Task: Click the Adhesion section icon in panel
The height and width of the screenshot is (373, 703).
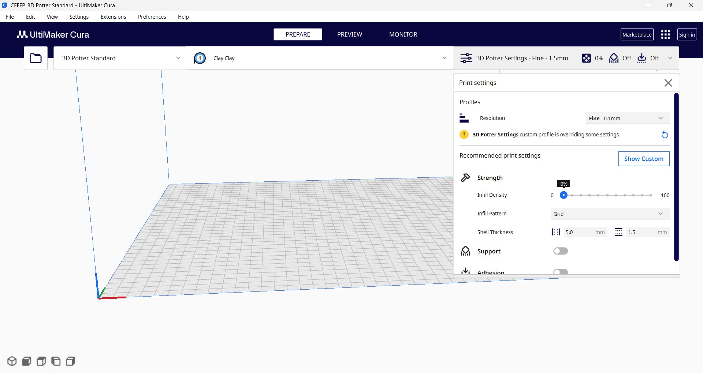Action: click(465, 271)
